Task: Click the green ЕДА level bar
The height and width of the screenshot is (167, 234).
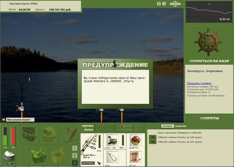Action: 5,136
